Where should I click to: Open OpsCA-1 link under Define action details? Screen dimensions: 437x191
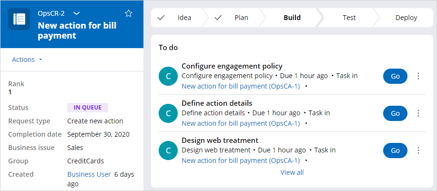241,123
